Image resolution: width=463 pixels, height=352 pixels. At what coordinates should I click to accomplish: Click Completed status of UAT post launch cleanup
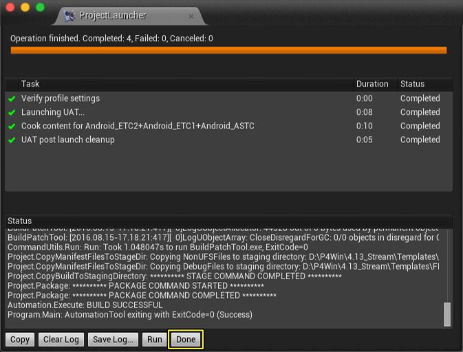pyautogui.click(x=420, y=140)
